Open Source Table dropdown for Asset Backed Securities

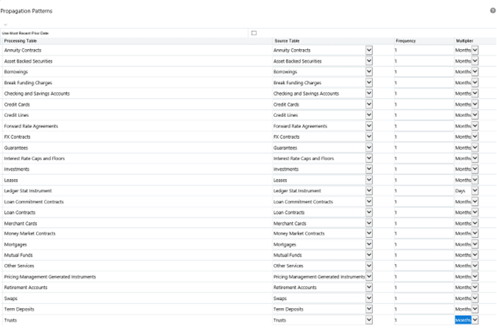tap(369, 60)
